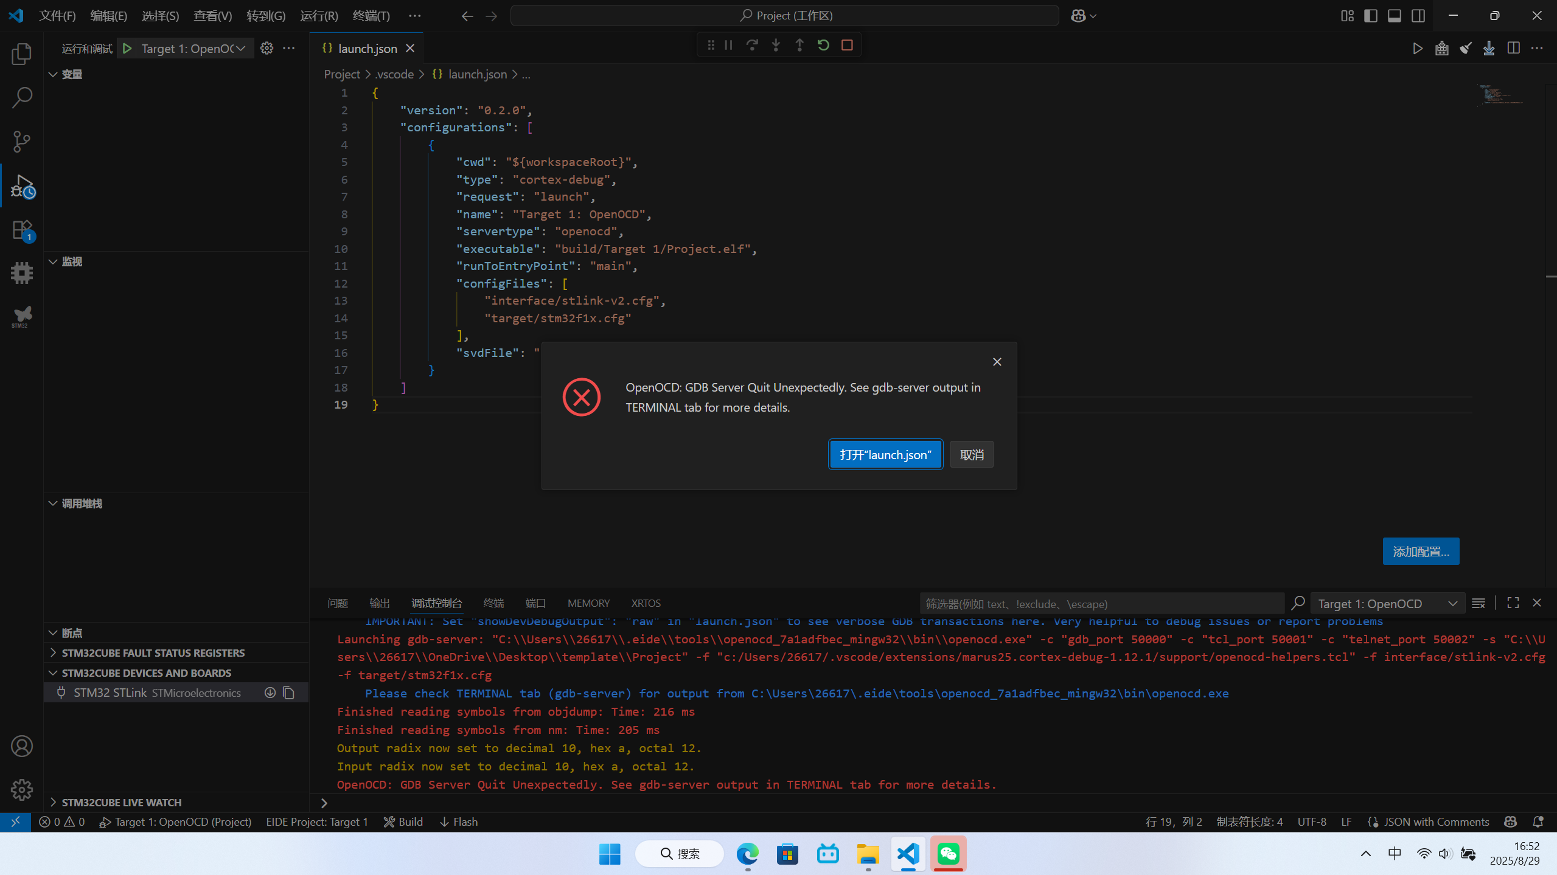Viewport: 1557px width, 875px height.
Task: Open Manage gear in activity bar
Action: coord(22,790)
